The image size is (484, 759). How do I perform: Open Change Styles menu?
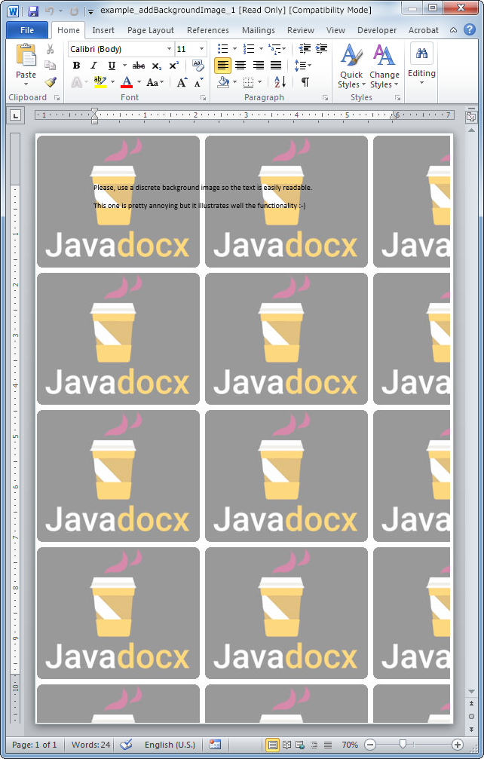point(384,66)
